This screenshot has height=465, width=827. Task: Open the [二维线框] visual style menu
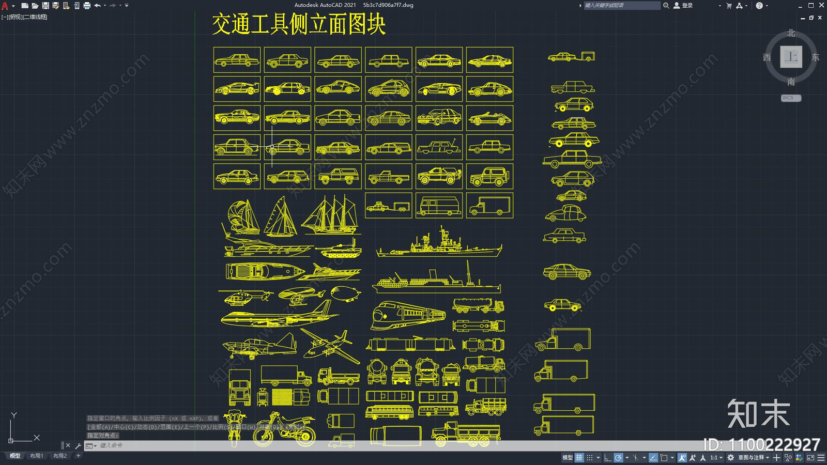click(x=35, y=17)
